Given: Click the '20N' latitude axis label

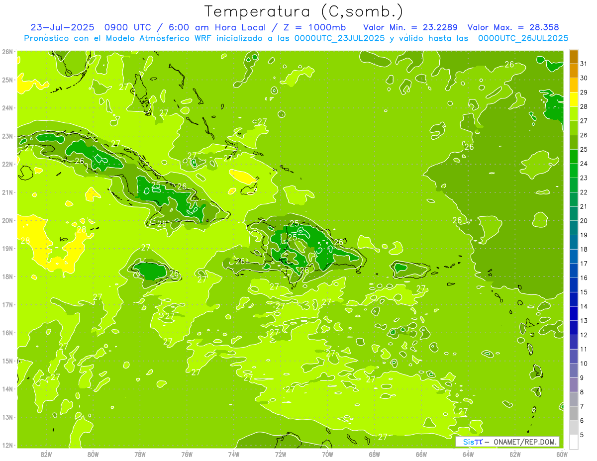Looking at the screenshot, I should pyautogui.click(x=7, y=220).
